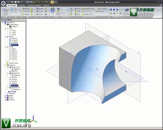Switch to the Add-Ons tab

click(46, 5)
